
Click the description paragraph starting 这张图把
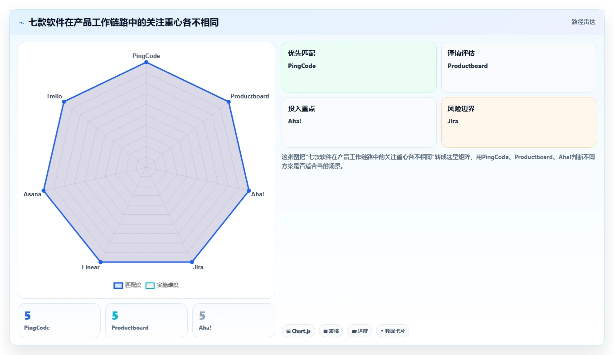(439, 161)
